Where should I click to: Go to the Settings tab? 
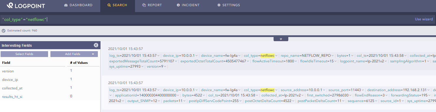[x=228, y=5]
